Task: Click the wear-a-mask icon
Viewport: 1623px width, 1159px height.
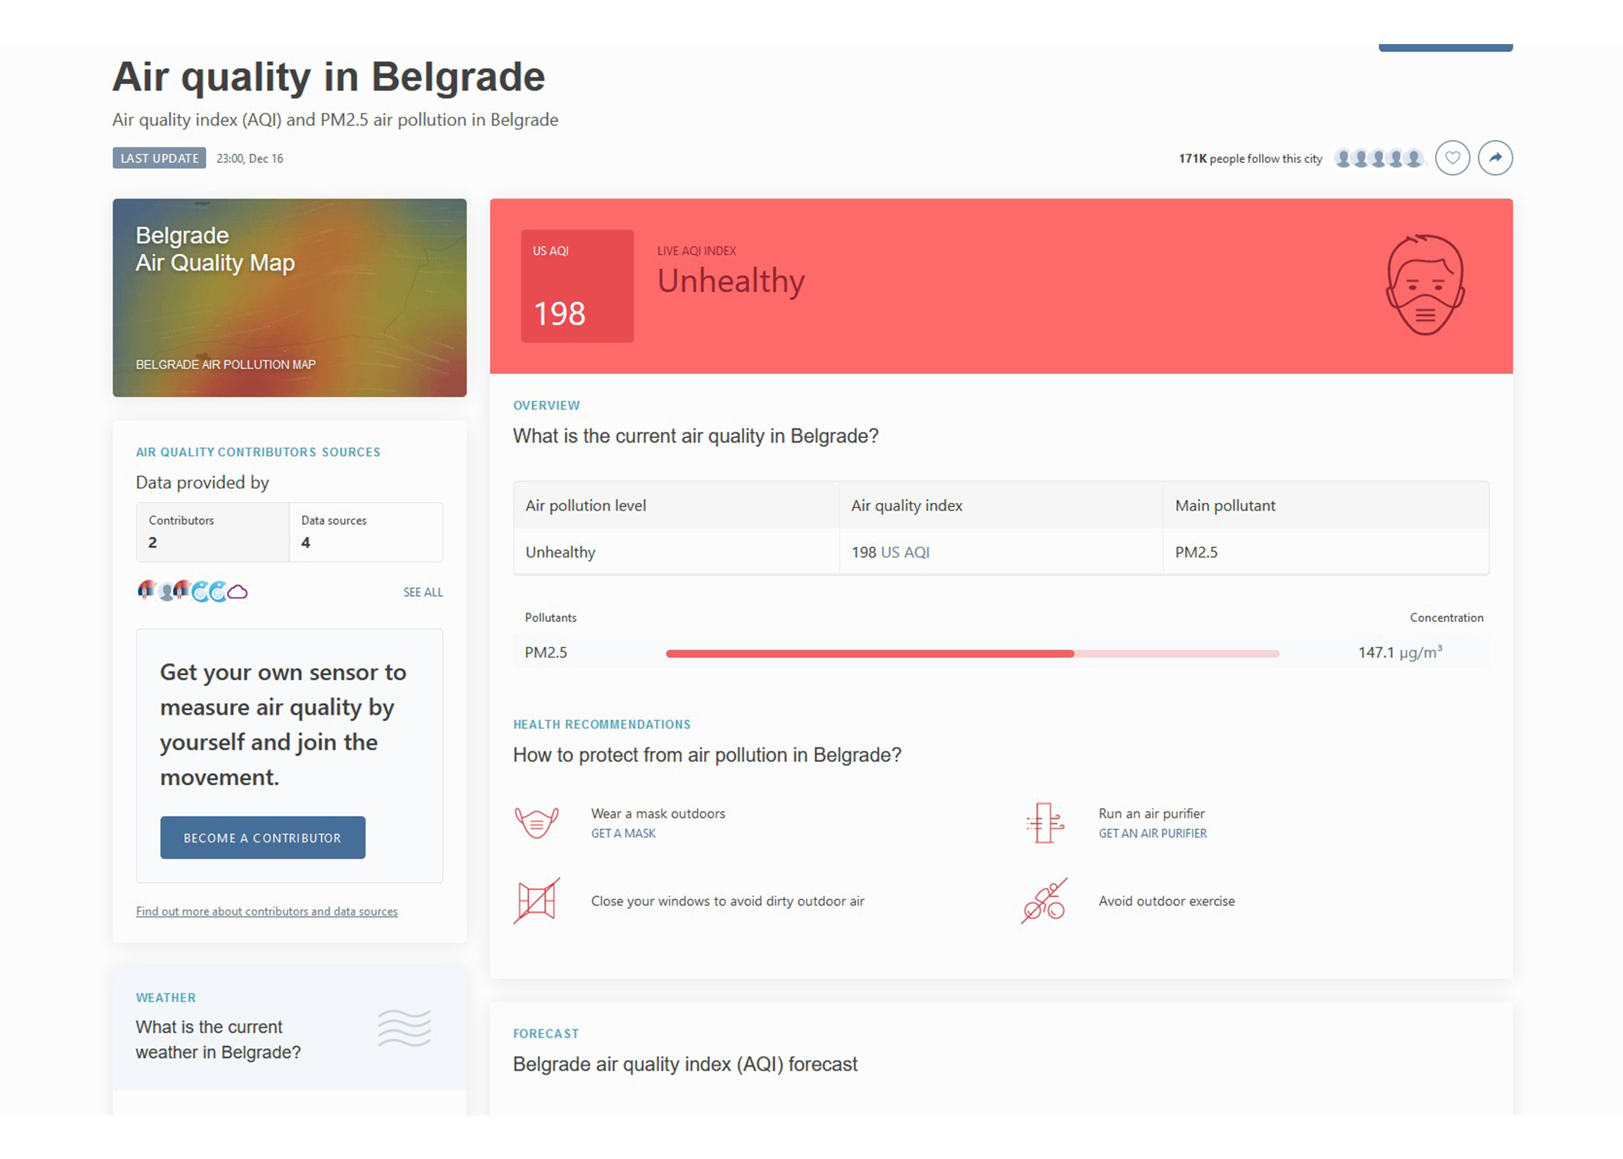Action: pos(536,822)
